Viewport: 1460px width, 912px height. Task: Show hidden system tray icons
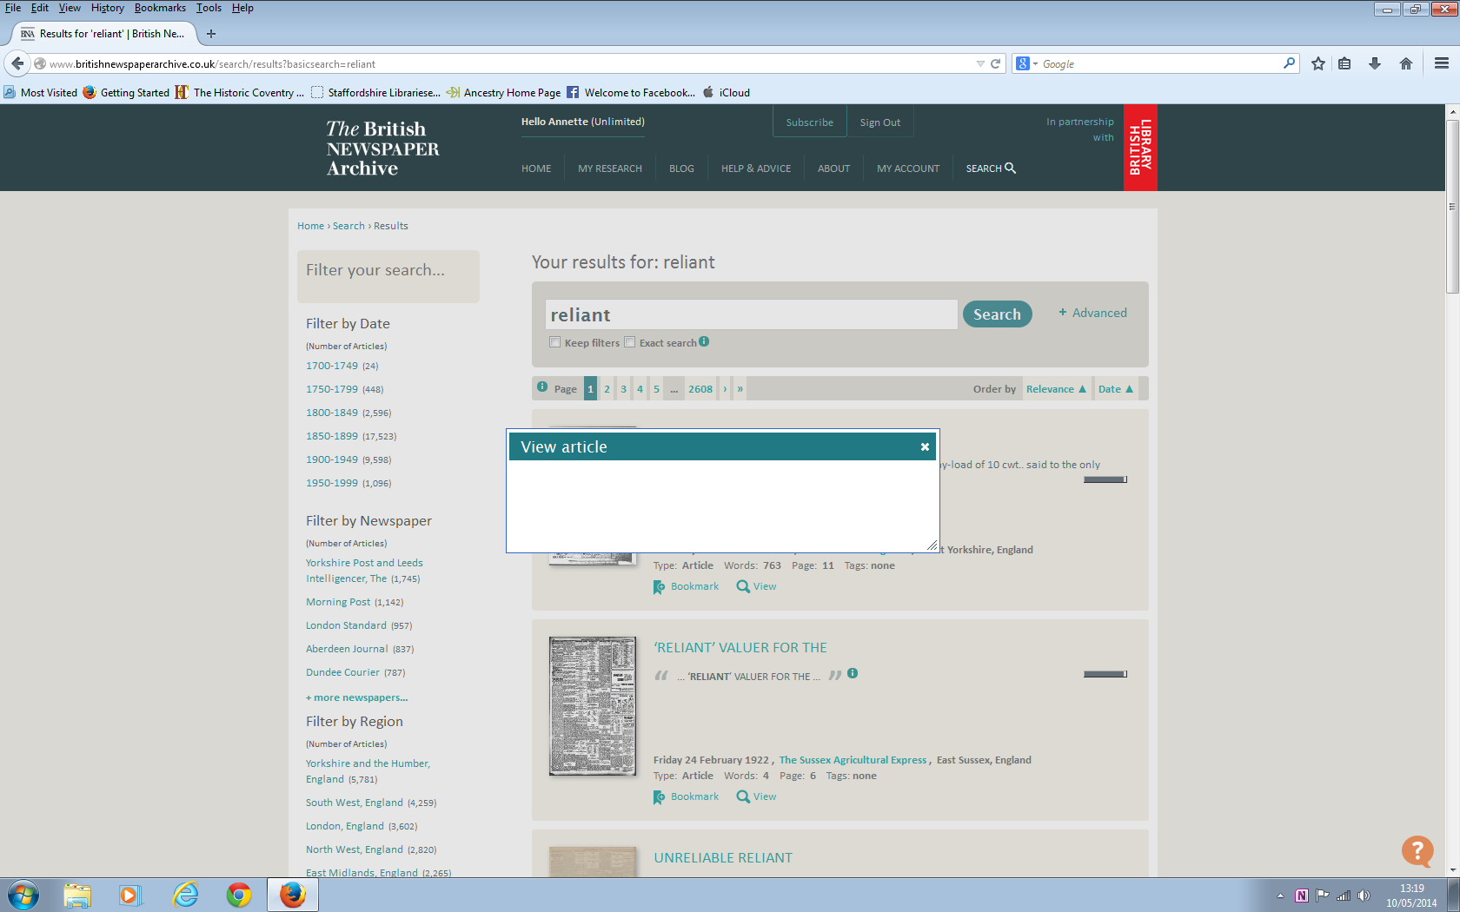(x=1280, y=895)
